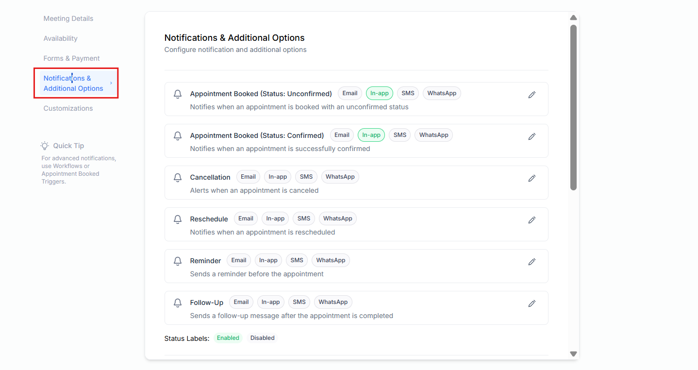Click the scrollbar down arrow
Screen dimensions: 698x370
tap(573, 354)
